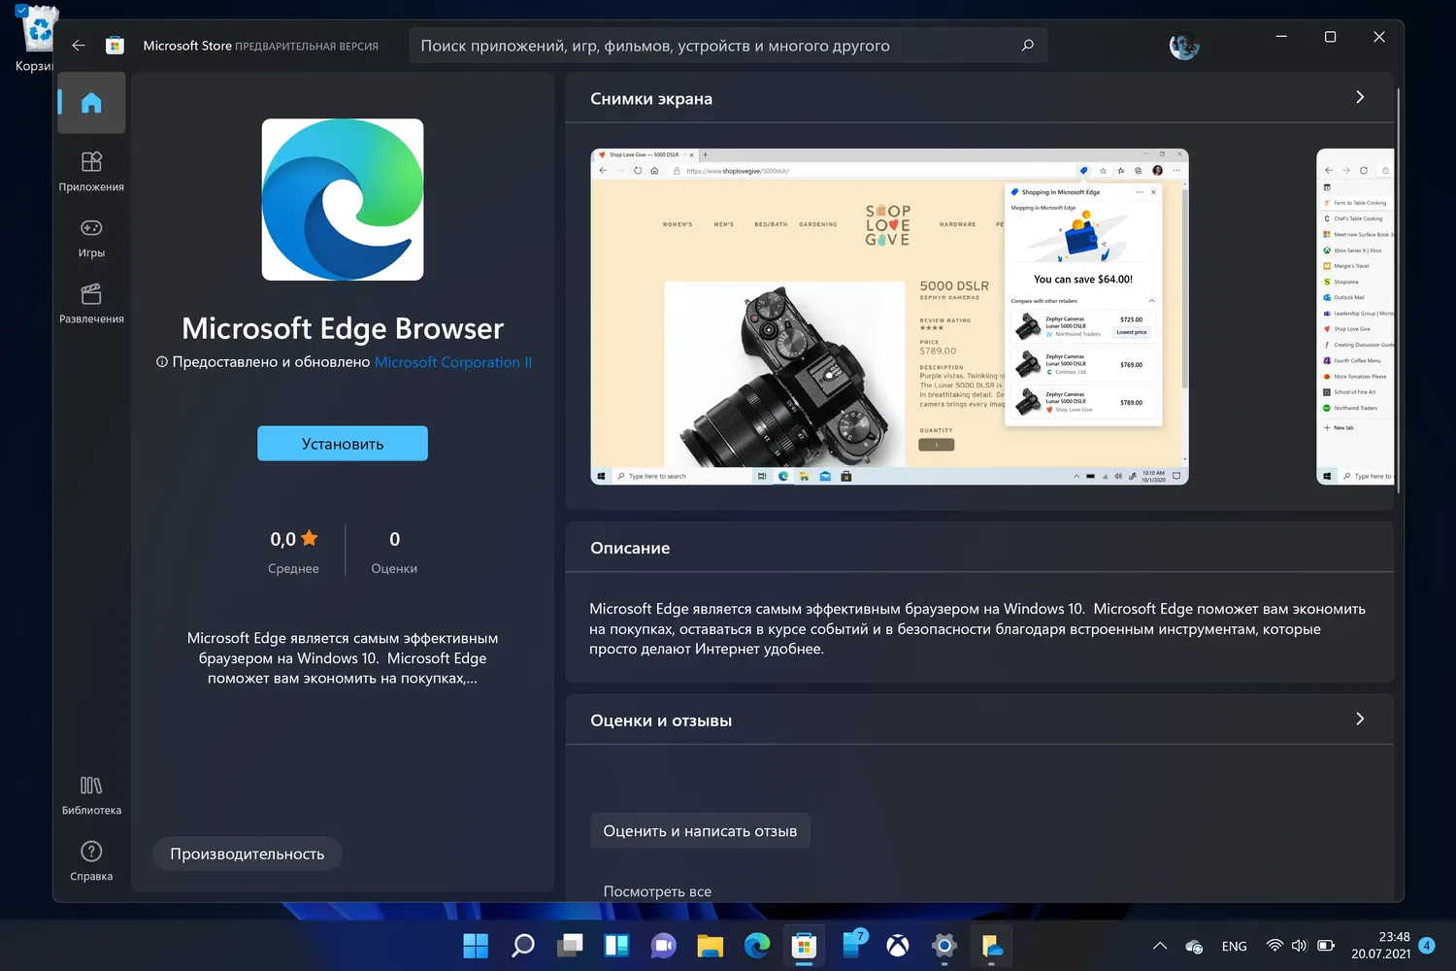This screenshot has width=1456, height=971.
Task: Click the search magnifier icon in the Store
Action: click(x=1027, y=46)
